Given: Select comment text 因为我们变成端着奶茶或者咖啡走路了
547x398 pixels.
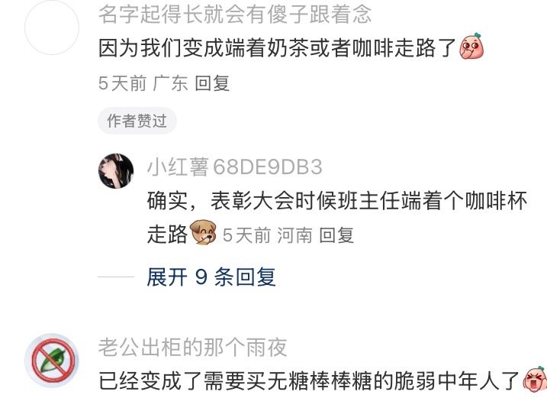Looking at the screenshot, I should point(278,47).
